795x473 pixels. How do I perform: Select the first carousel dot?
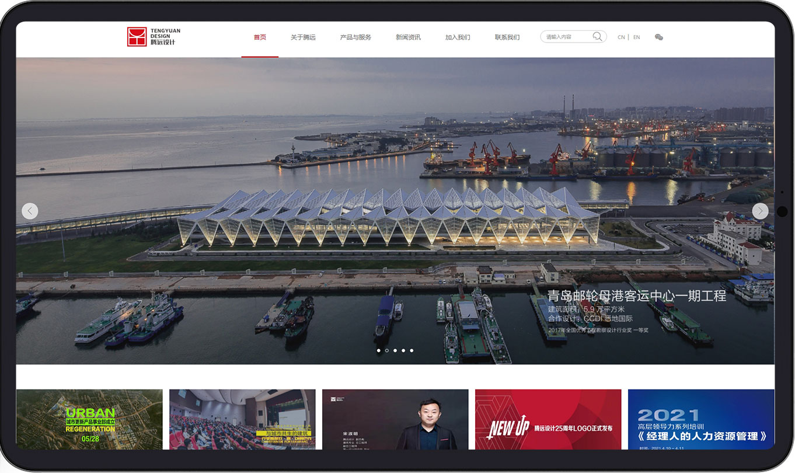click(379, 350)
